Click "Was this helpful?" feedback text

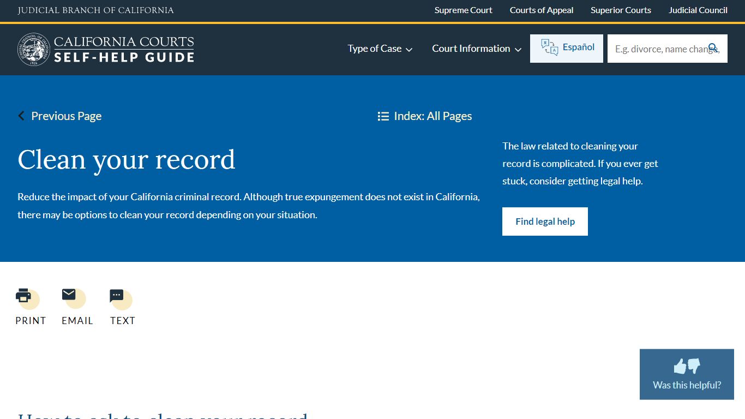(x=687, y=385)
